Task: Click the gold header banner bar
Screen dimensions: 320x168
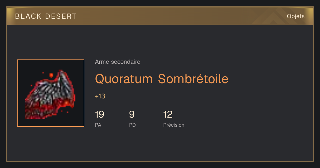Action: coord(160,16)
